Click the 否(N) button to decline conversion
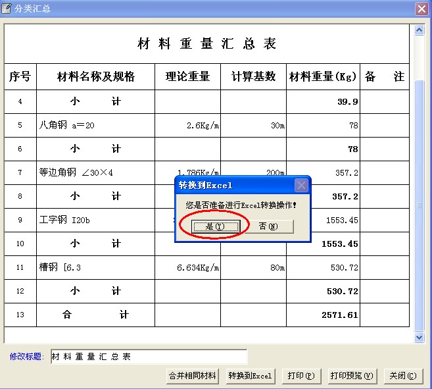432x389 pixels. 267,226
